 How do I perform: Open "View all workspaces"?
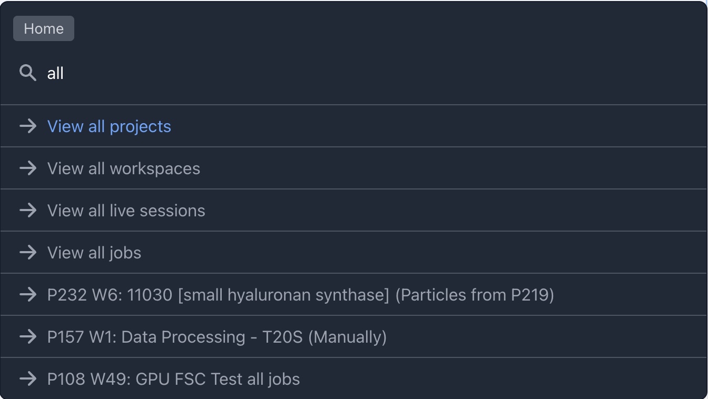[124, 168]
